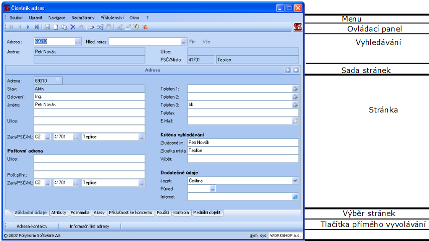Open lookup button of Hled. výraz field

tap(184, 42)
